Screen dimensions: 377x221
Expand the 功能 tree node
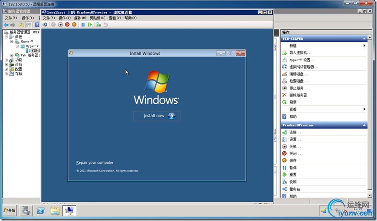7,60
